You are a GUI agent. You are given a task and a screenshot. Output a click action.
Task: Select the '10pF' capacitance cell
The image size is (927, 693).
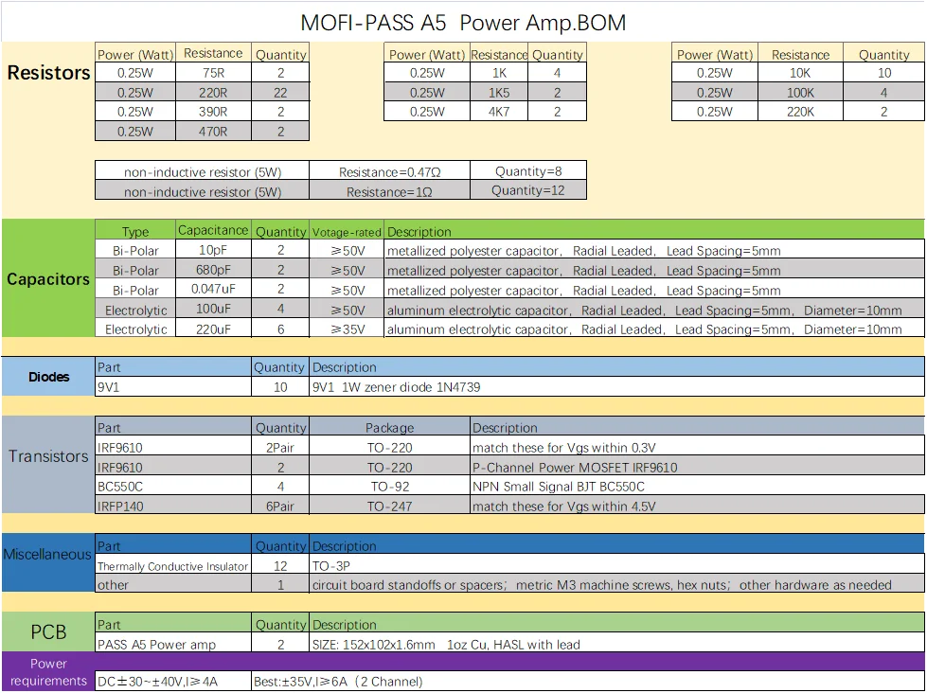[213, 250]
